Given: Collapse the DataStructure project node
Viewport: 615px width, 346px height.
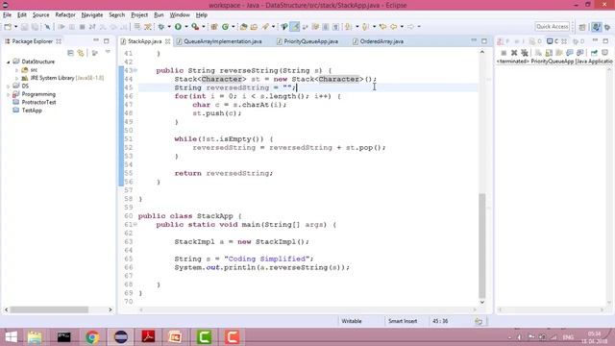Looking at the screenshot, I should click(x=8, y=62).
